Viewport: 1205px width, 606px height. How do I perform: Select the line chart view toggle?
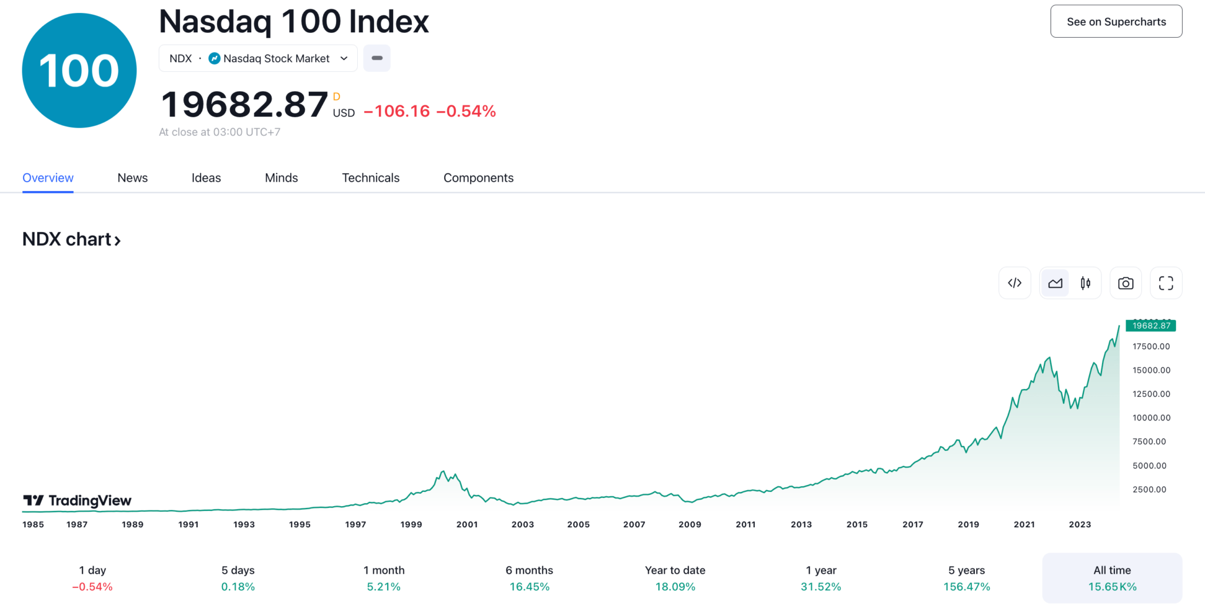[x=1054, y=283]
